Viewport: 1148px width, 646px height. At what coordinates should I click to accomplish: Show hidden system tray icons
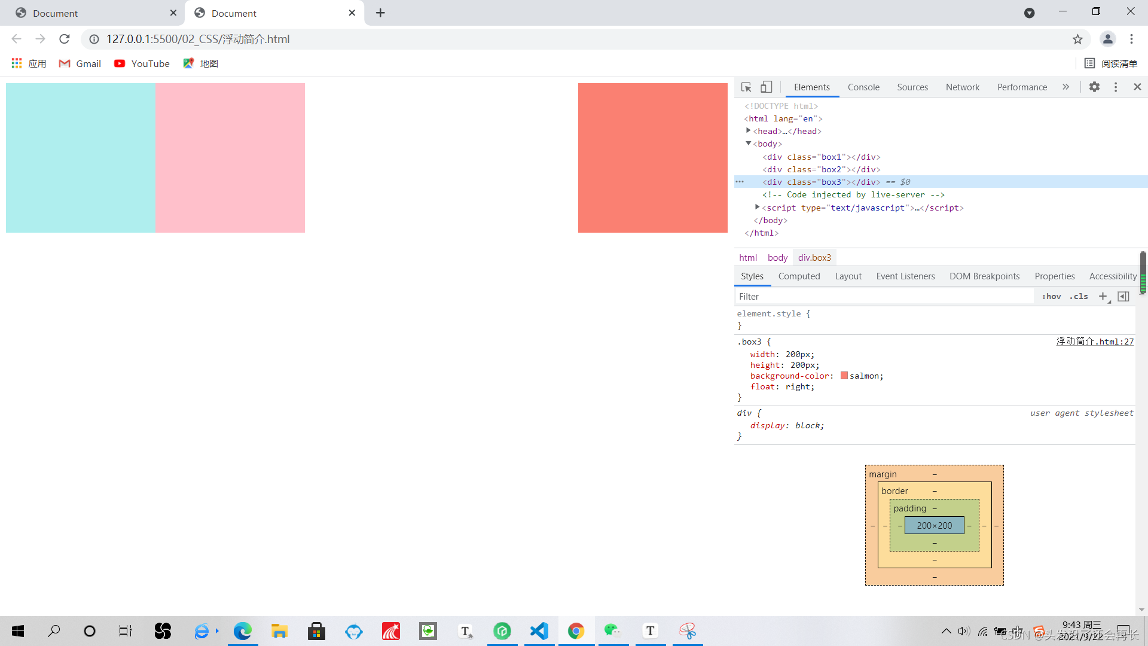946,631
